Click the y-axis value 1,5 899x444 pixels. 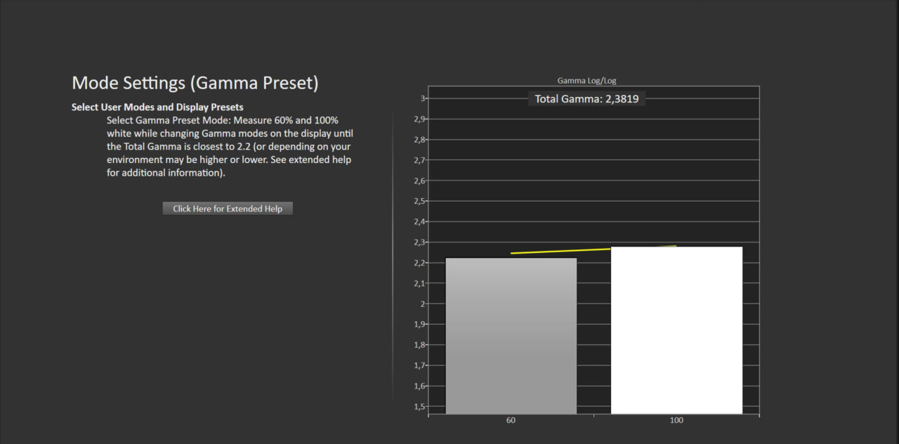[419, 407]
